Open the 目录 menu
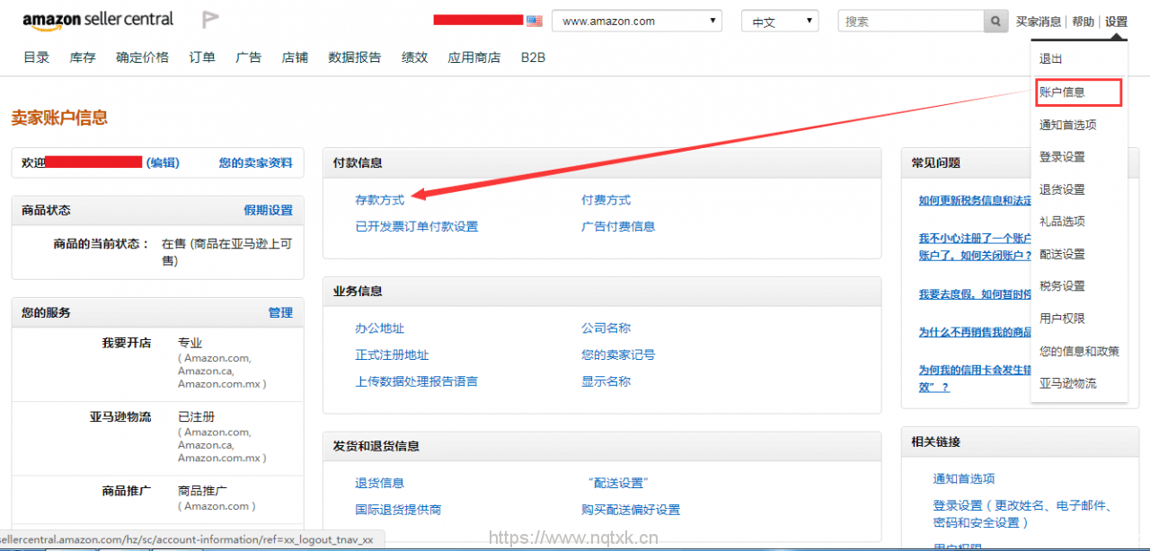Image resolution: width=1150 pixels, height=551 pixels. (x=37, y=57)
